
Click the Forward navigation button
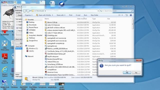tap(28, 11)
